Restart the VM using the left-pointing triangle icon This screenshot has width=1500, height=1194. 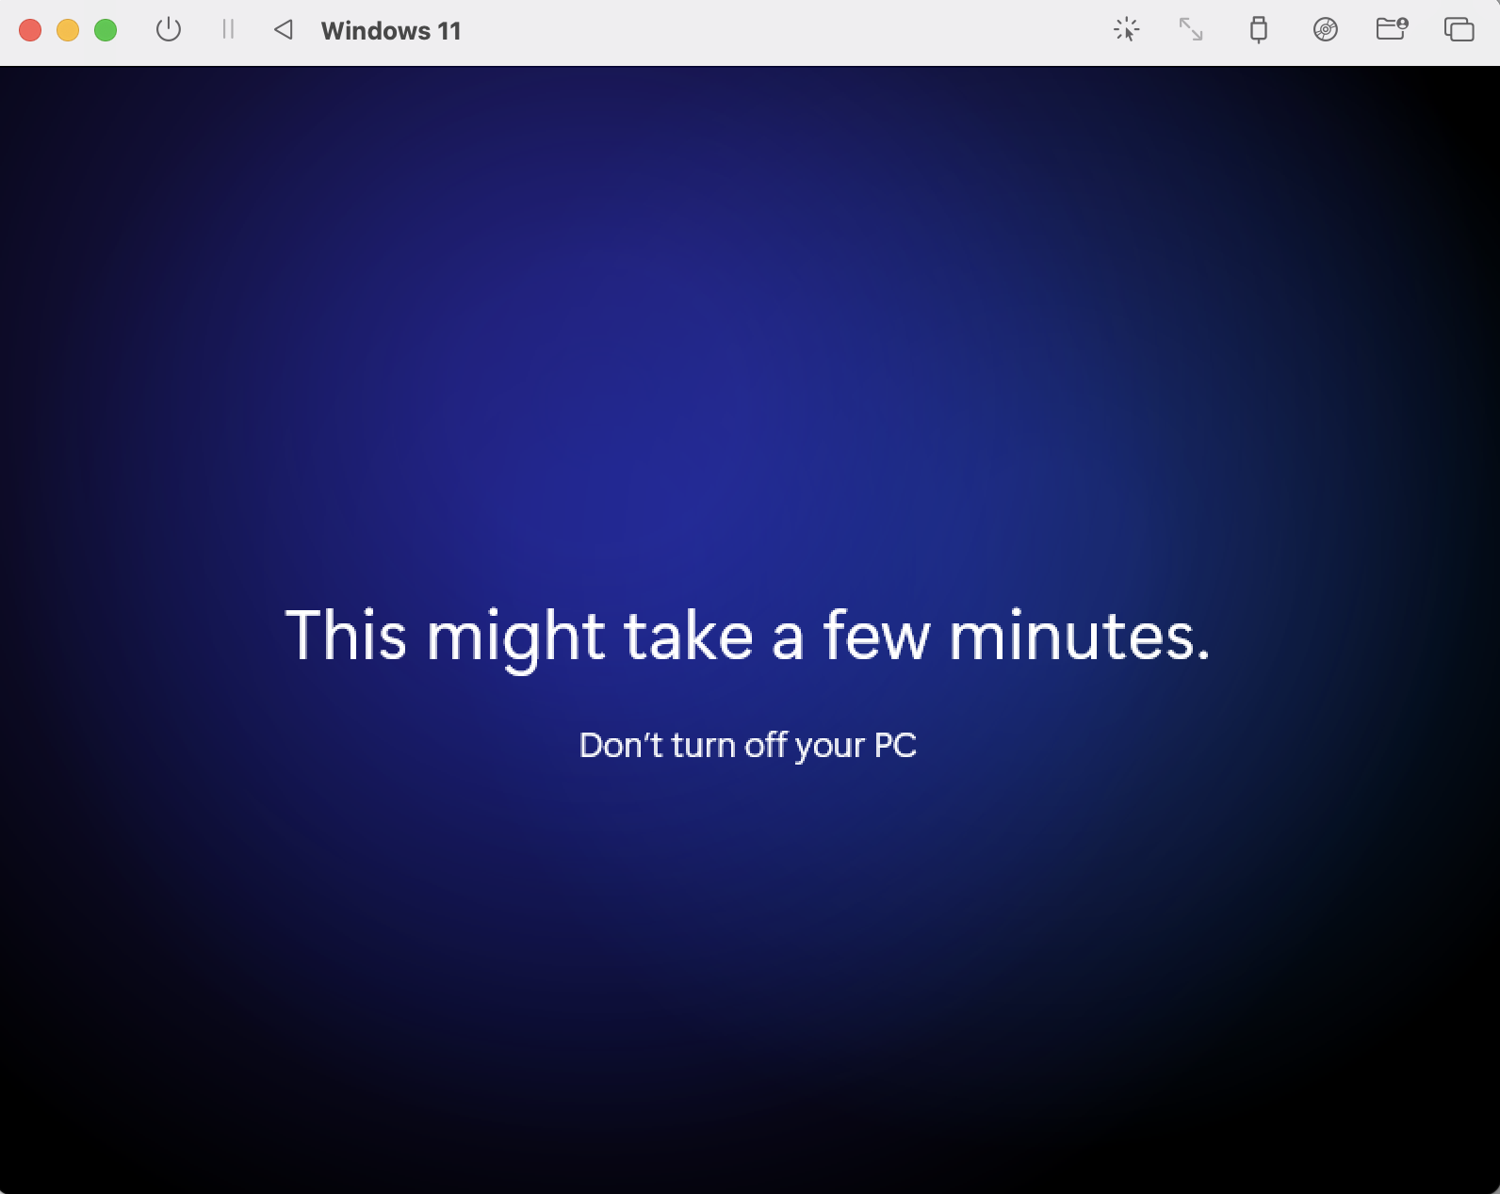click(284, 30)
